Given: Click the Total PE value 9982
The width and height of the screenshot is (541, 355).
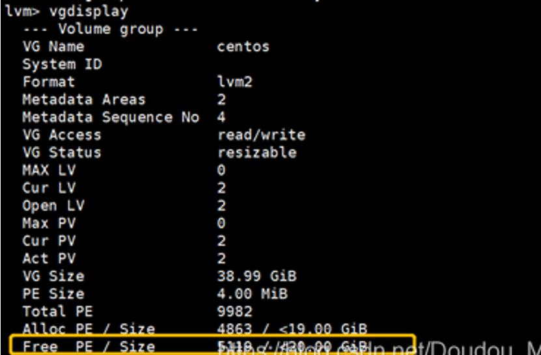Looking at the screenshot, I should [x=234, y=311].
